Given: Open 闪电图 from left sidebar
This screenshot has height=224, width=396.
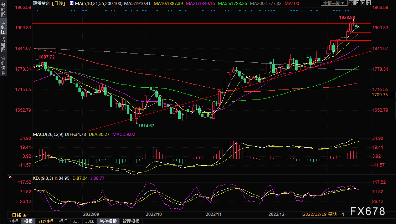Looking at the screenshot, I should [x=3, y=44].
